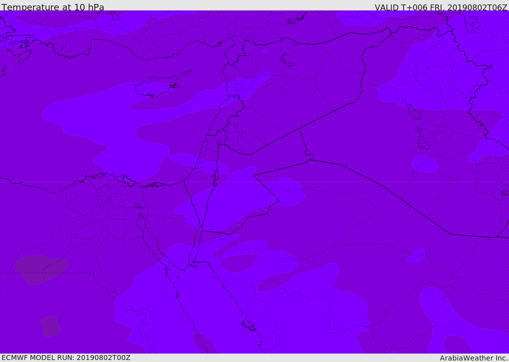This screenshot has width=509, height=362.
Task: Click the 'ECMWF MODEL RUN: 20190802T00Z' footer text
Action: [x=66, y=358]
